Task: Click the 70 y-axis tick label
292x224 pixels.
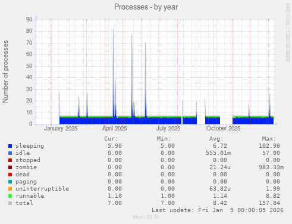Action: pos(29,43)
